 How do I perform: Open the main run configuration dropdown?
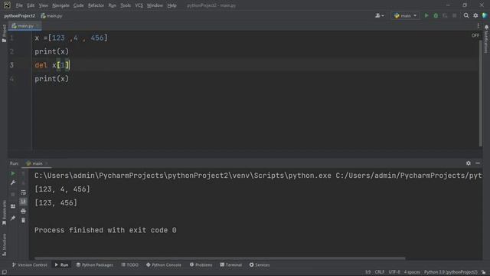pos(405,15)
